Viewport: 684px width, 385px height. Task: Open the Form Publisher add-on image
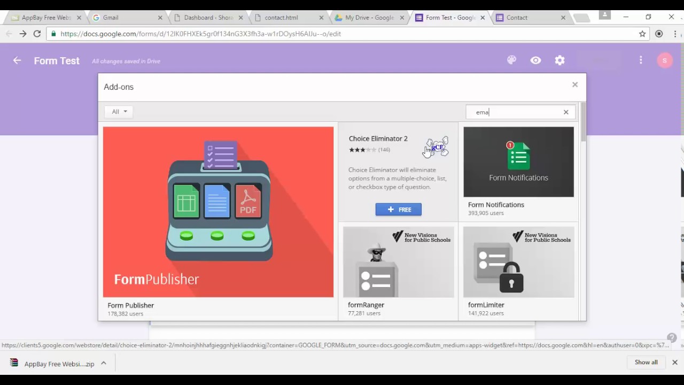click(x=218, y=212)
